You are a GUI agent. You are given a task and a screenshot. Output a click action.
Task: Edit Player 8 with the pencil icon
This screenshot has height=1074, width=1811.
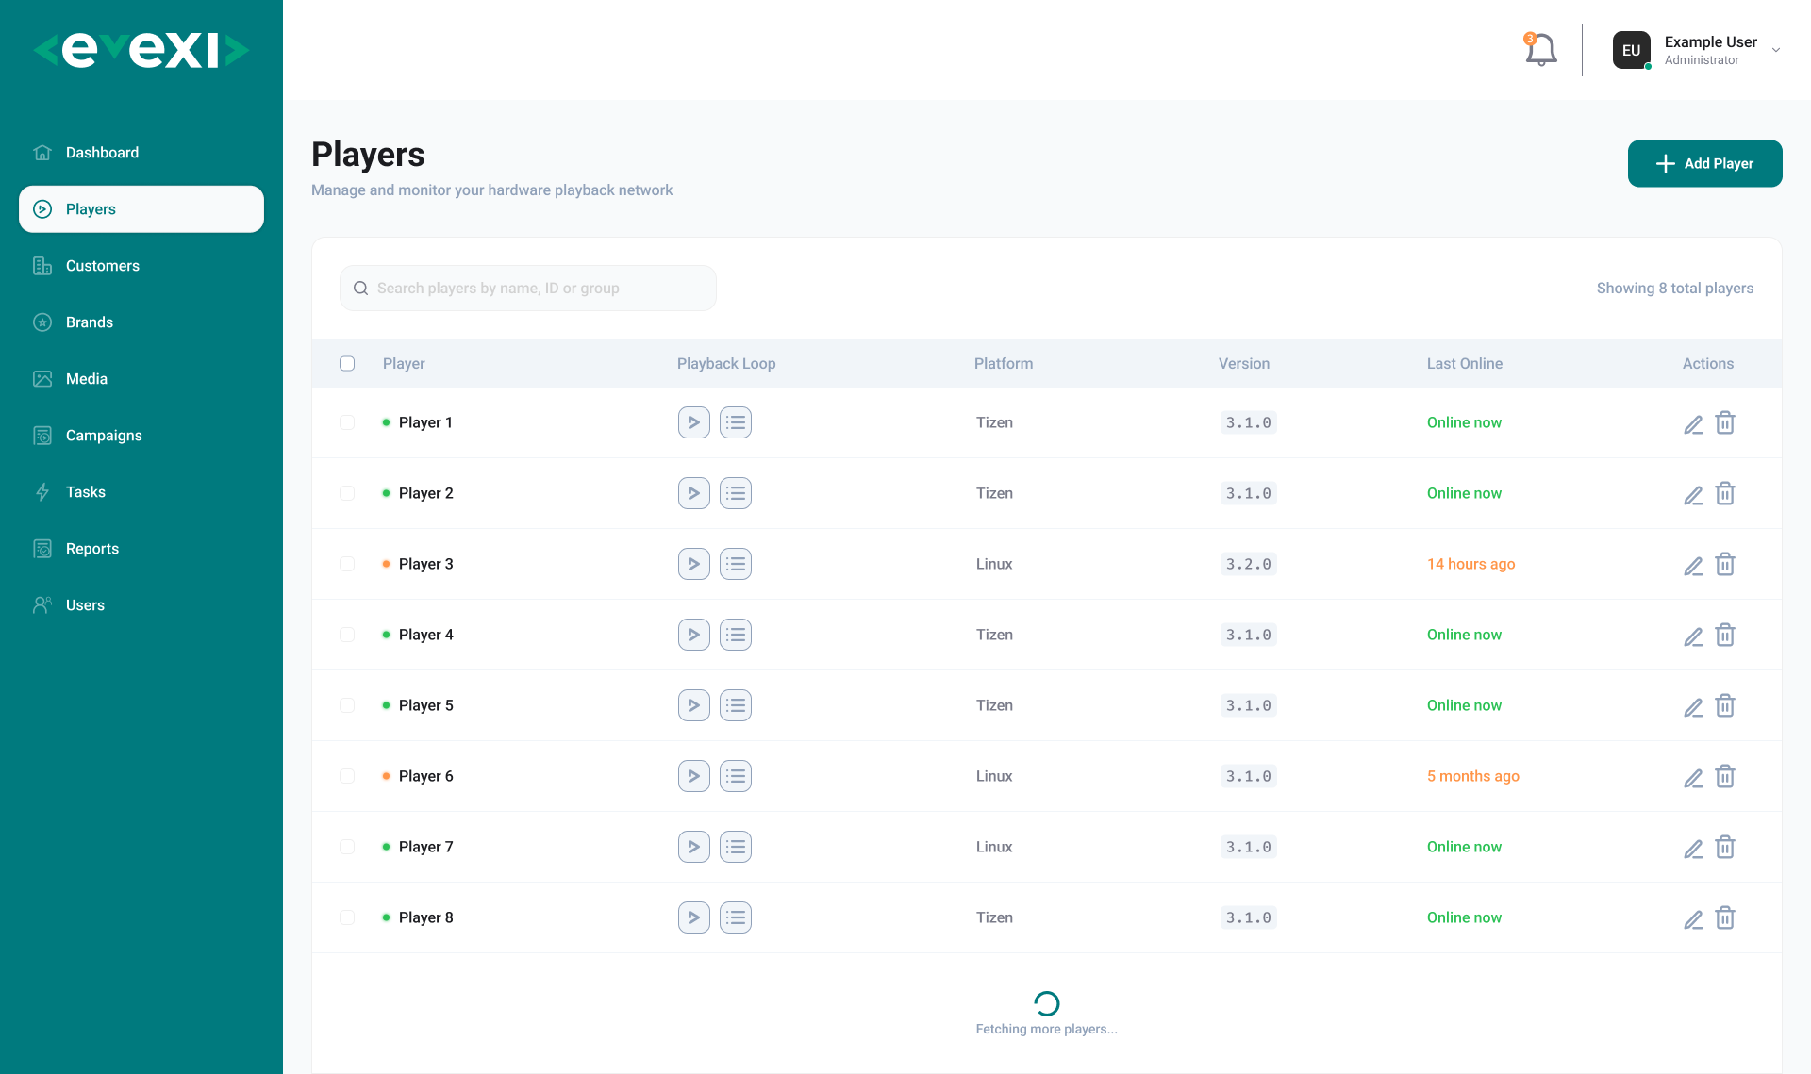click(1693, 918)
